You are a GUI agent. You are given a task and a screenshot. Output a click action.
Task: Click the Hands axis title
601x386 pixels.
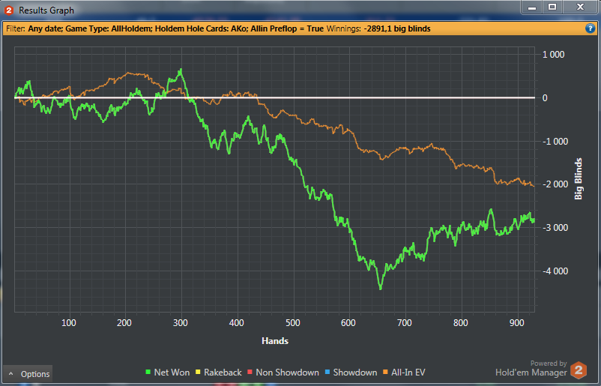tap(275, 341)
